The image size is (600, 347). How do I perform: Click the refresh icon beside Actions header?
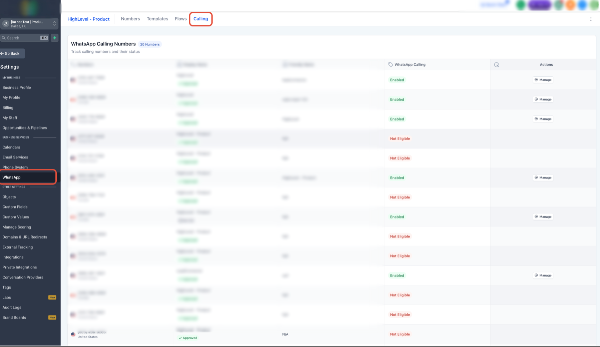497,65
